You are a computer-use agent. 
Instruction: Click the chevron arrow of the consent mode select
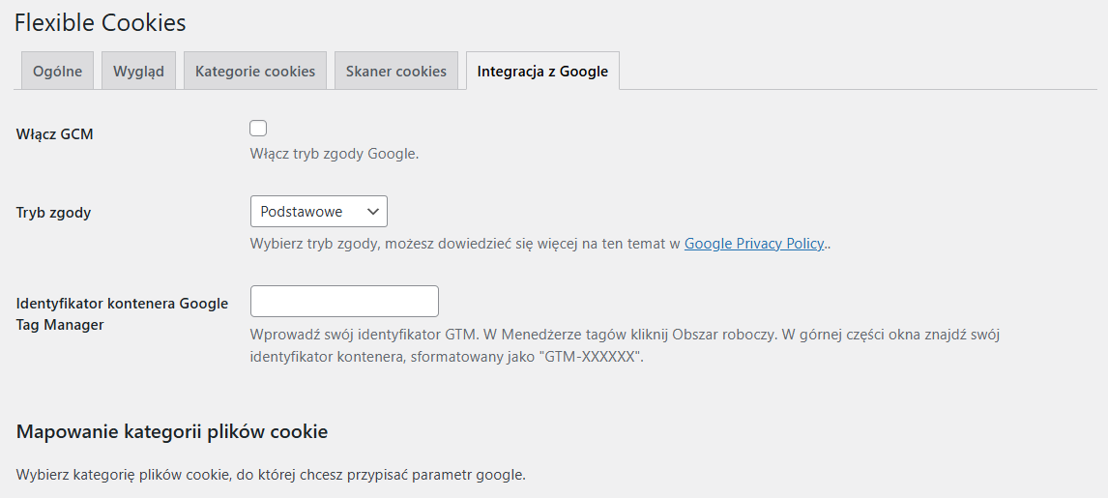click(x=372, y=212)
